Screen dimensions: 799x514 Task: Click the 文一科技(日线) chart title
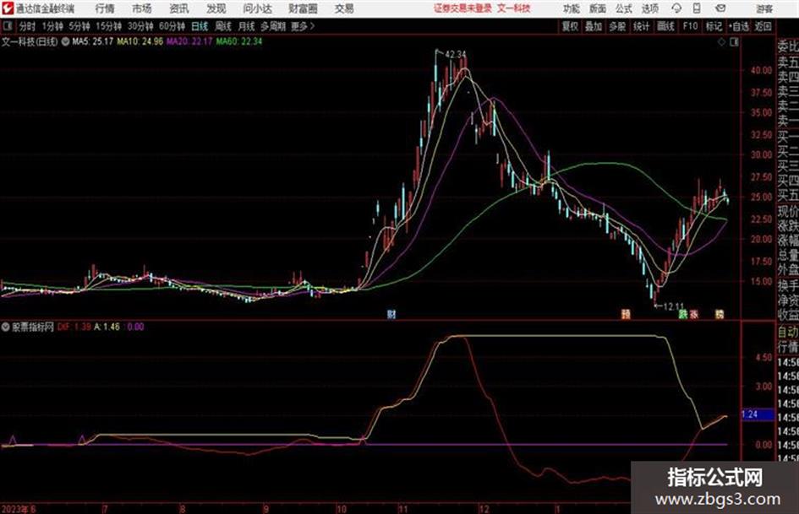pyautogui.click(x=30, y=41)
